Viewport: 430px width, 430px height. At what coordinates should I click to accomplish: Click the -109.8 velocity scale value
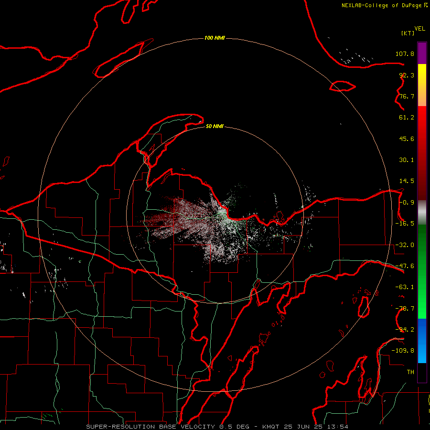coord(403,351)
